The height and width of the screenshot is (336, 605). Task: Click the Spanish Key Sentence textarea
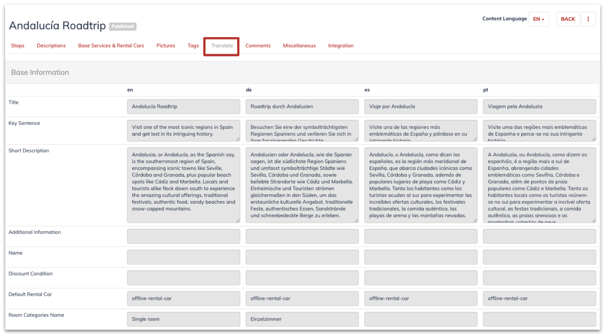[x=421, y=131]
